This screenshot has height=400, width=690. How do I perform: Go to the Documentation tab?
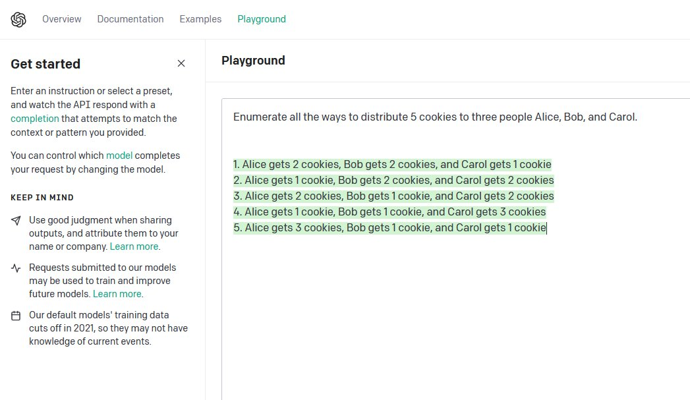click(130, 19)
